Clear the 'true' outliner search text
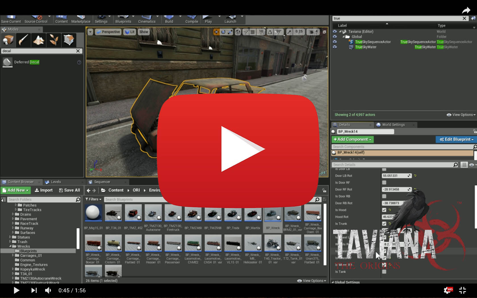 (x=464, y=18)
